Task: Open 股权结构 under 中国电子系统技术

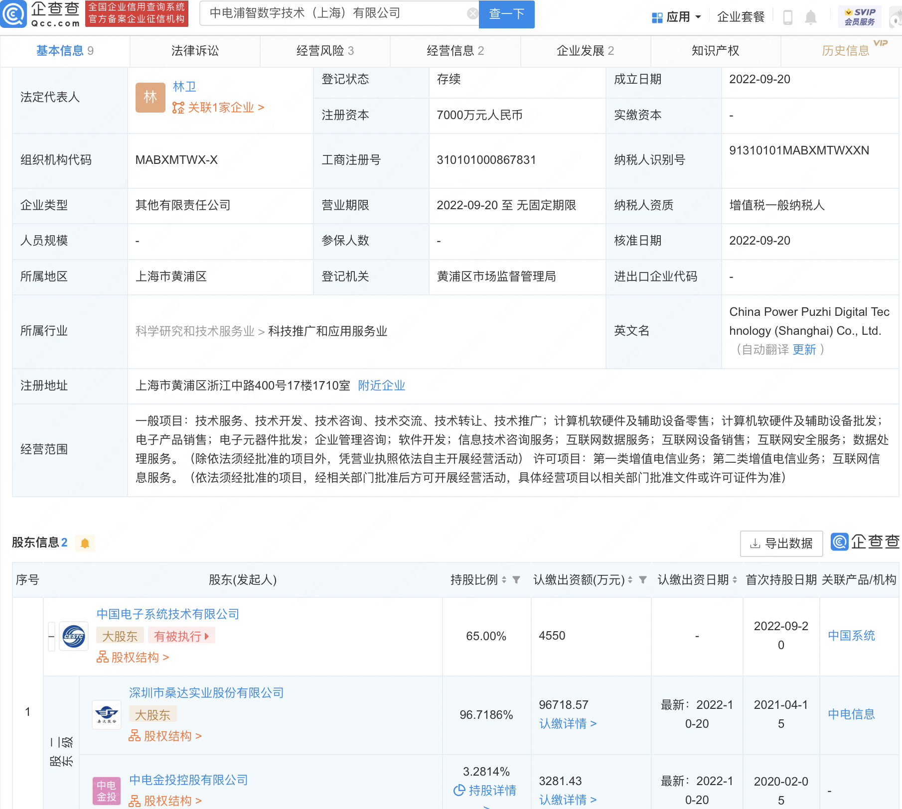Action: (x=133, y=658)
